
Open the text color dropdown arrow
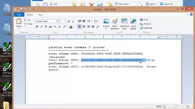point(74,27)
